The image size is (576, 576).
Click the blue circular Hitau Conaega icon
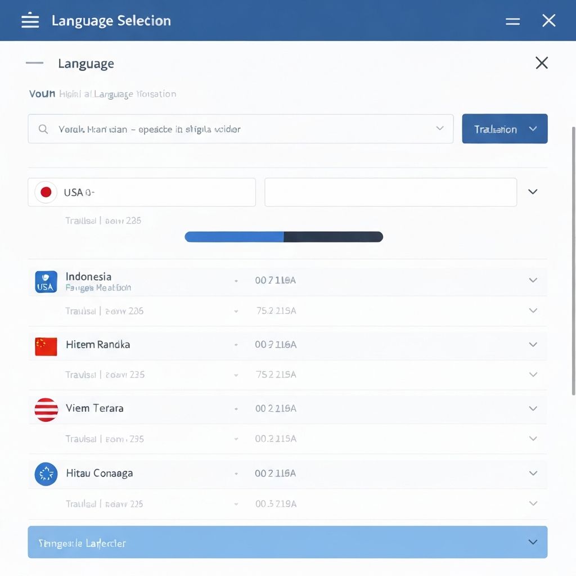coord(46,474)
